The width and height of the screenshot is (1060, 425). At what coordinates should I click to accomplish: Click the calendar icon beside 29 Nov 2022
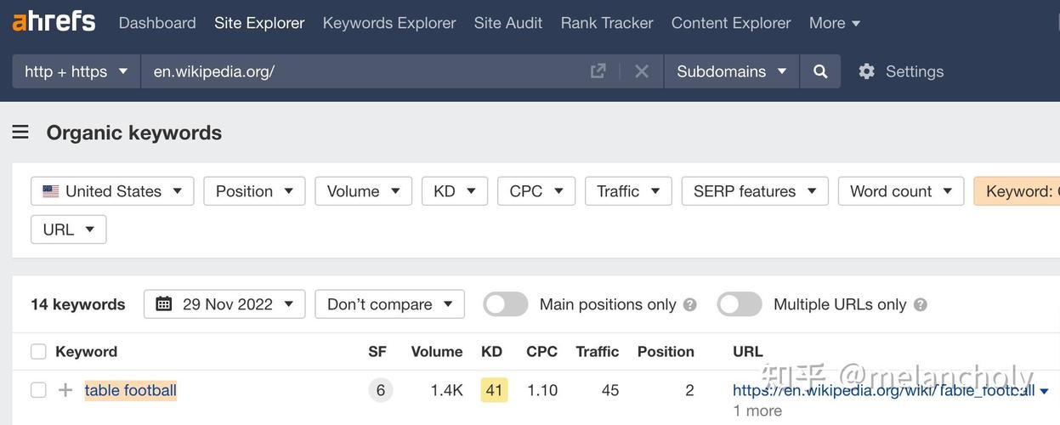click(164, 303)
